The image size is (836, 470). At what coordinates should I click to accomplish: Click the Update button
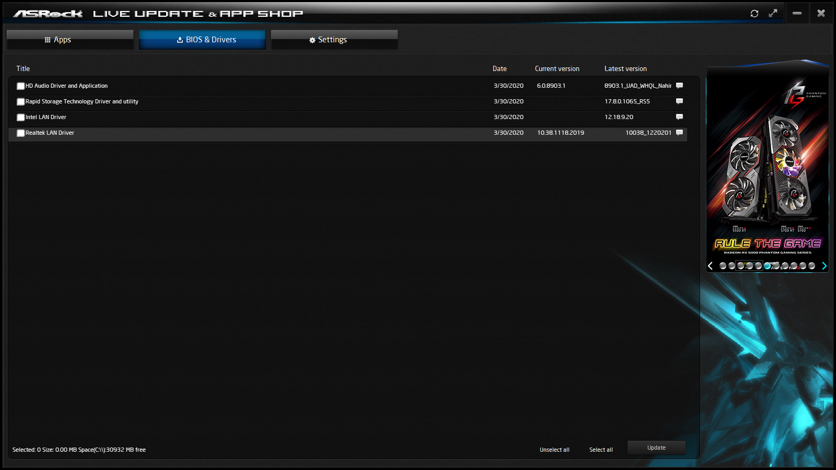click(x=656, y=448)
